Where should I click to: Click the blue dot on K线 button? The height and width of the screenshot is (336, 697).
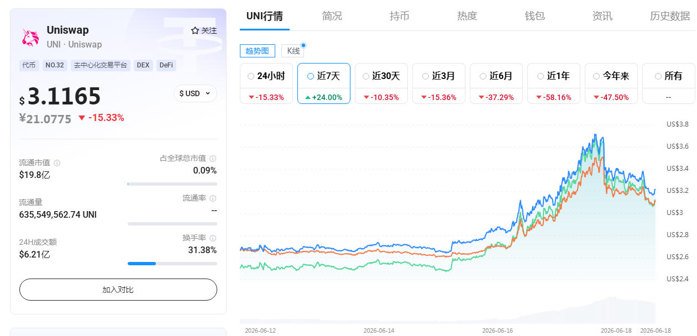(x=303, y=45)
